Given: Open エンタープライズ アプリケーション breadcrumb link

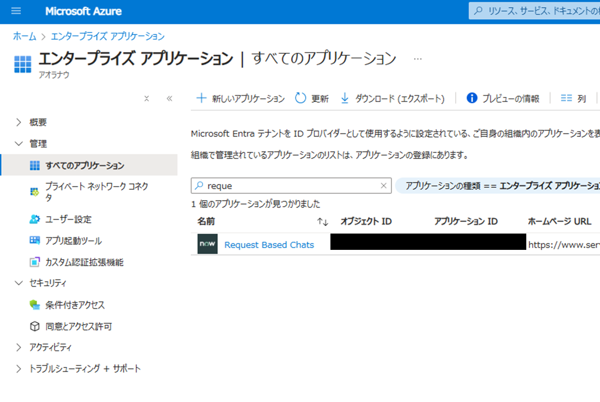Looking at the screenshot, I should point(108,36).
